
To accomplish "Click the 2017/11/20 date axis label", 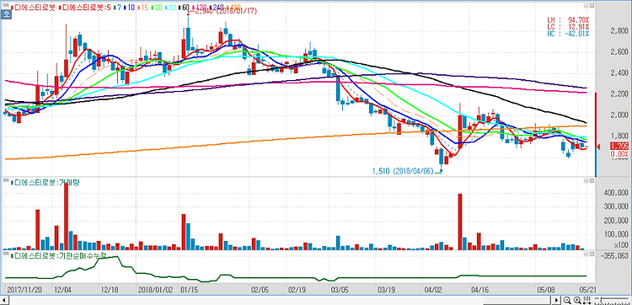I will click(x=24, y=289).
